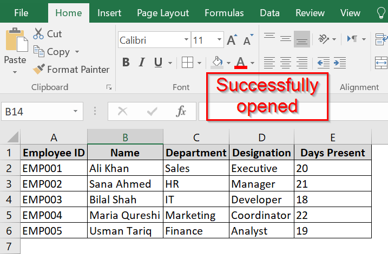Viewport: 388px width, 254px height.
Task: Click the formula bar options dots
Action: pyautogui.click(x=95, y=111)
